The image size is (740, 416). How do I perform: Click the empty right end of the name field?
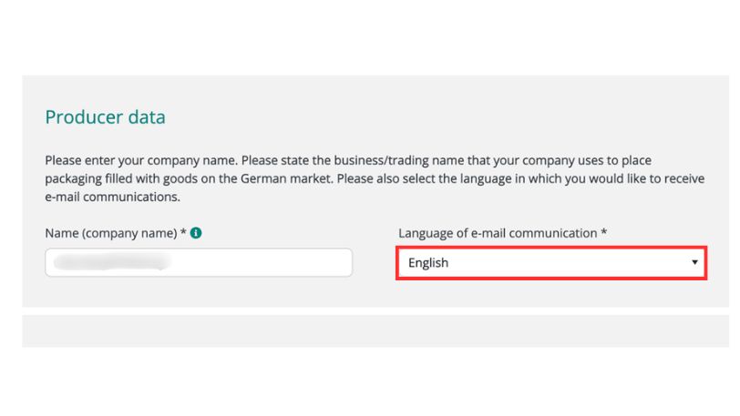[310, 263]
